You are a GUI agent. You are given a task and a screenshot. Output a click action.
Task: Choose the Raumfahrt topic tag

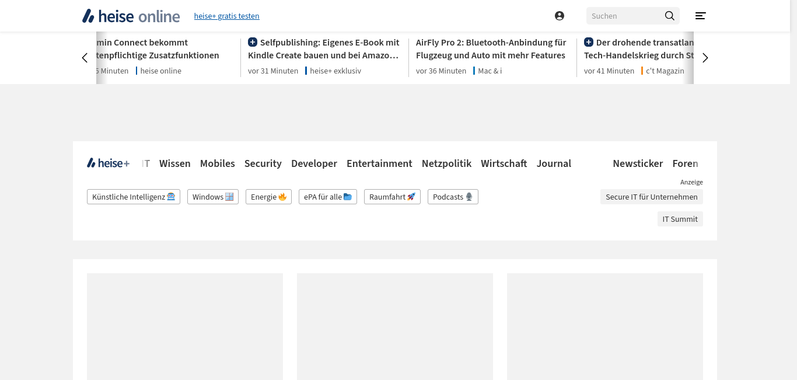point(392,197)
